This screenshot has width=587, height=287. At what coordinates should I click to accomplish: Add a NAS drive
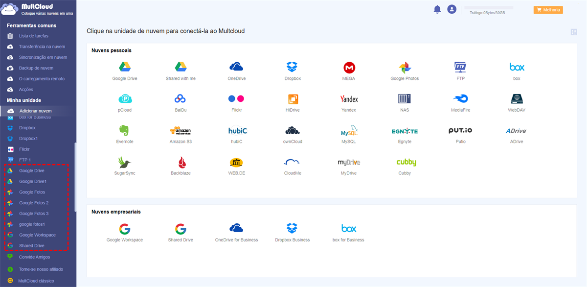point(405,103)
